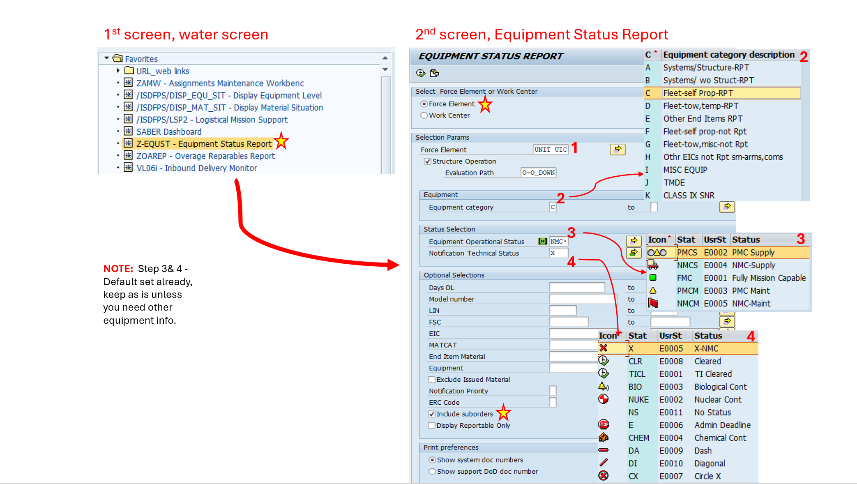The height and width of the screenshot is (484, 857).
Task: Click the Z-EQUST transaction icon in Favorites
Action: click(x=128, y=143)
